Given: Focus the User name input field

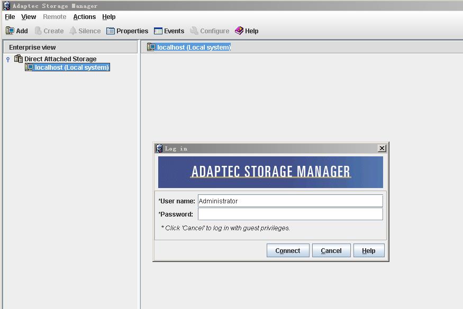Looking at the screenshot, I should 290,201.
